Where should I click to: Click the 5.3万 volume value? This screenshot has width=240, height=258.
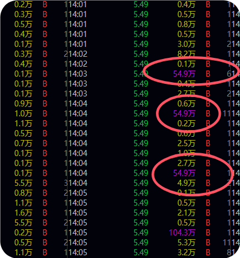pyautogui.click(x=186, y=243)
